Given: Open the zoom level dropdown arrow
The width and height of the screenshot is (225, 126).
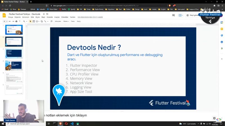Looking at the screenshot, I should (x=26, y=22).
